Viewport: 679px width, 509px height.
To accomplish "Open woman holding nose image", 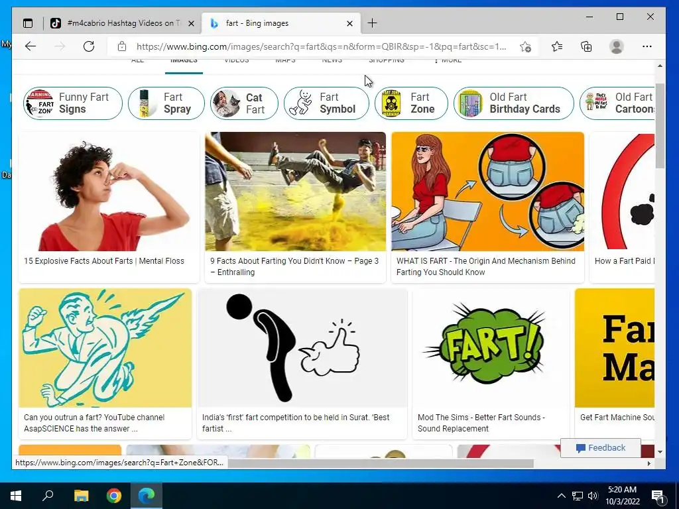I will click(109, 192).
